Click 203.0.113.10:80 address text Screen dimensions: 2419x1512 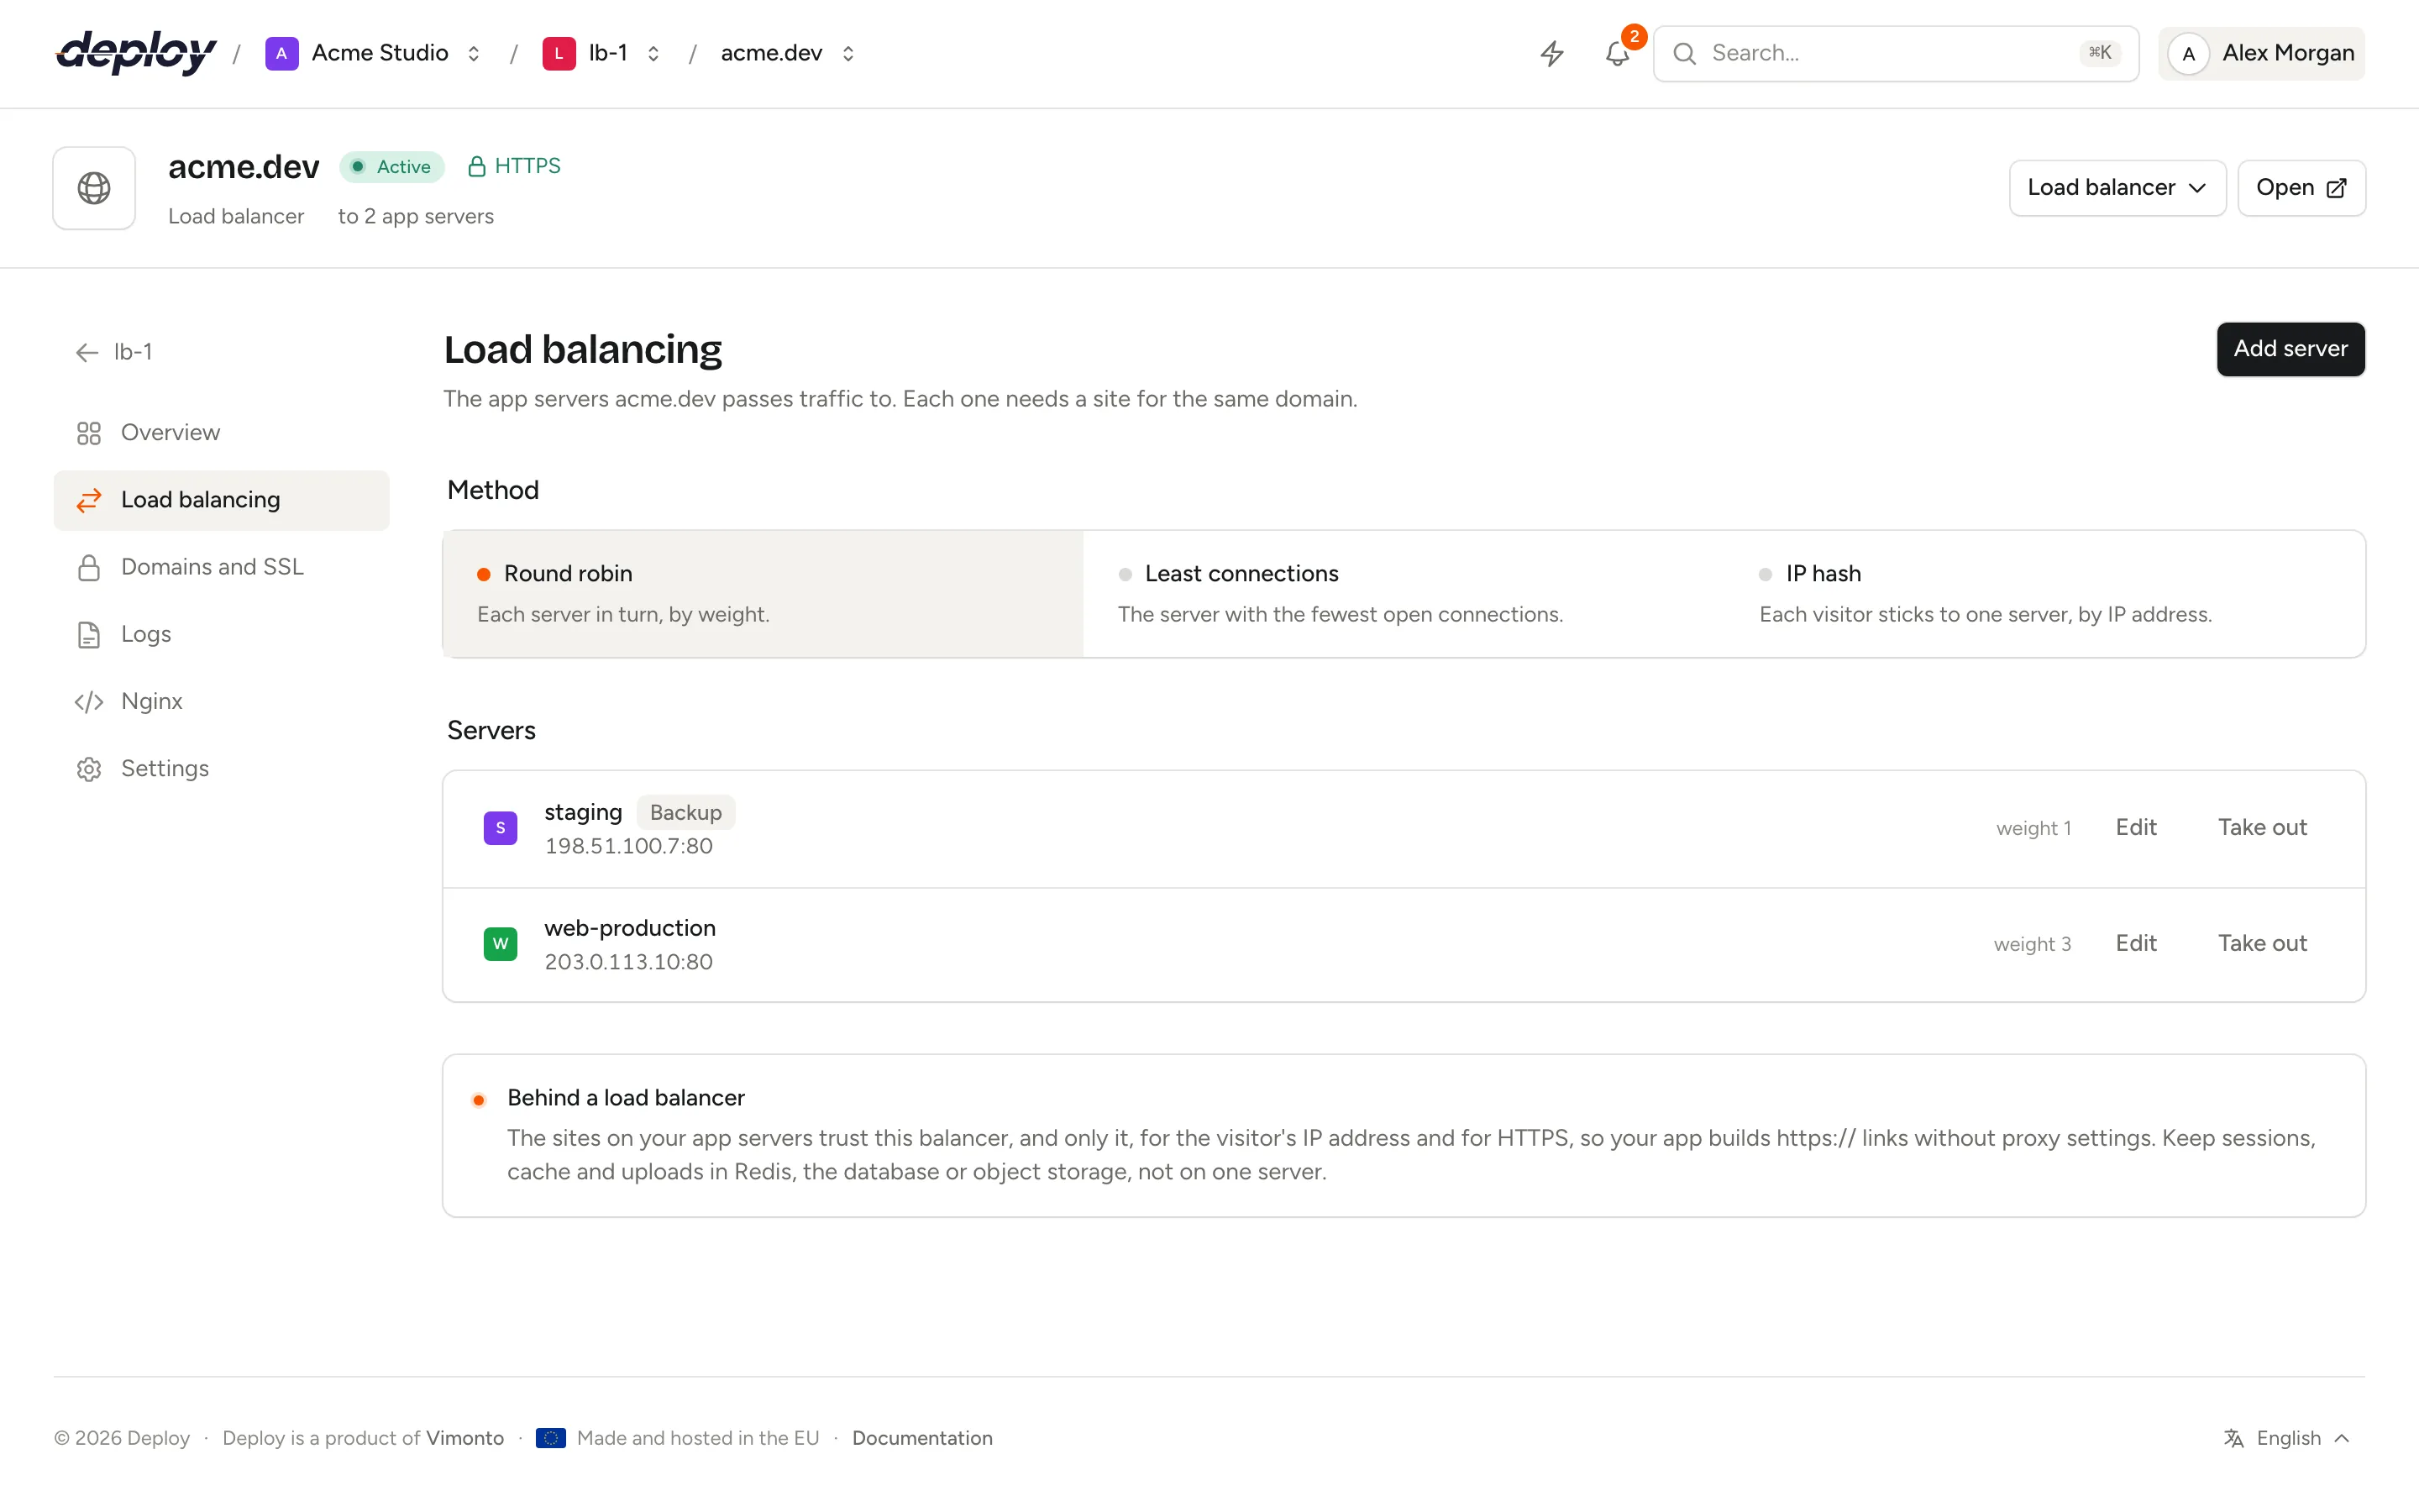pyautogui.click(x=629, y=962)
